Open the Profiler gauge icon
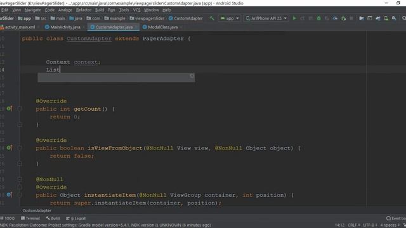 pos(335,18)
